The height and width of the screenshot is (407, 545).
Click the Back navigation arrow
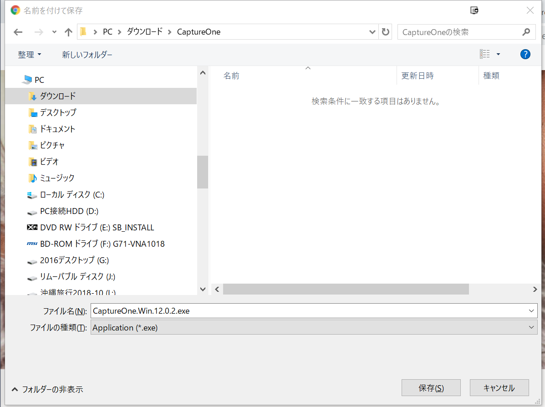pos(18,32)
